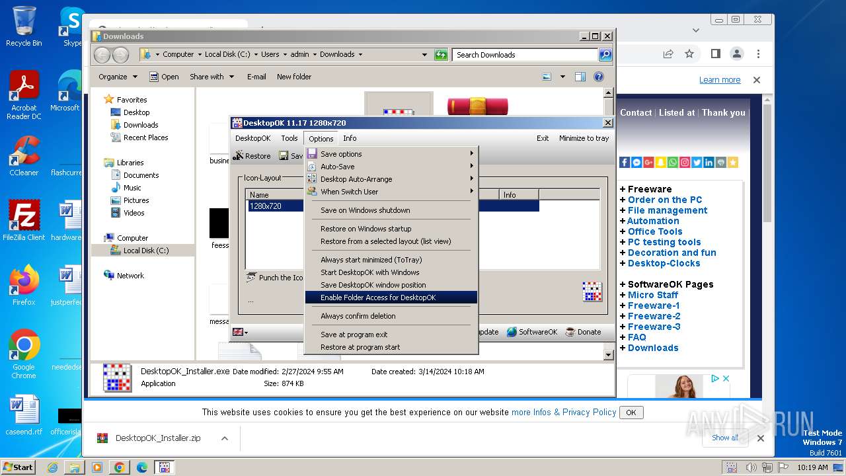
Task: Toggle Always confirm deletion option
Action: (x=358, y=316)
